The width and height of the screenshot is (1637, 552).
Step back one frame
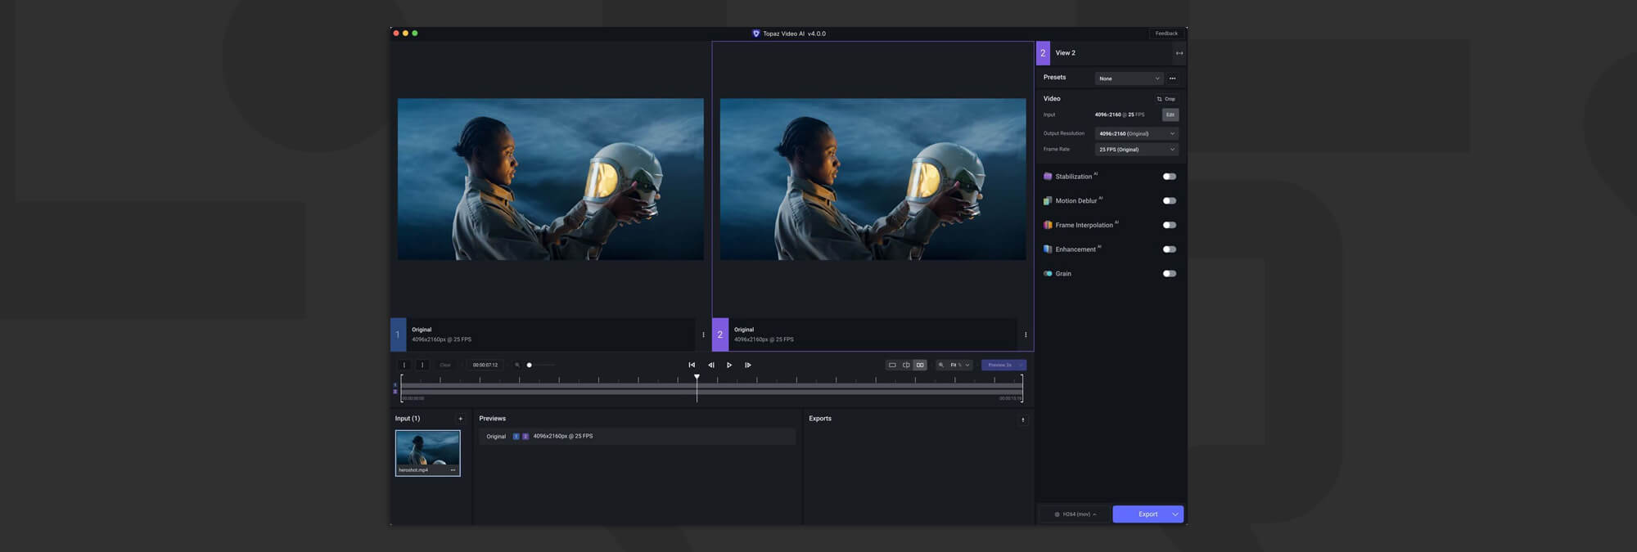710,365
